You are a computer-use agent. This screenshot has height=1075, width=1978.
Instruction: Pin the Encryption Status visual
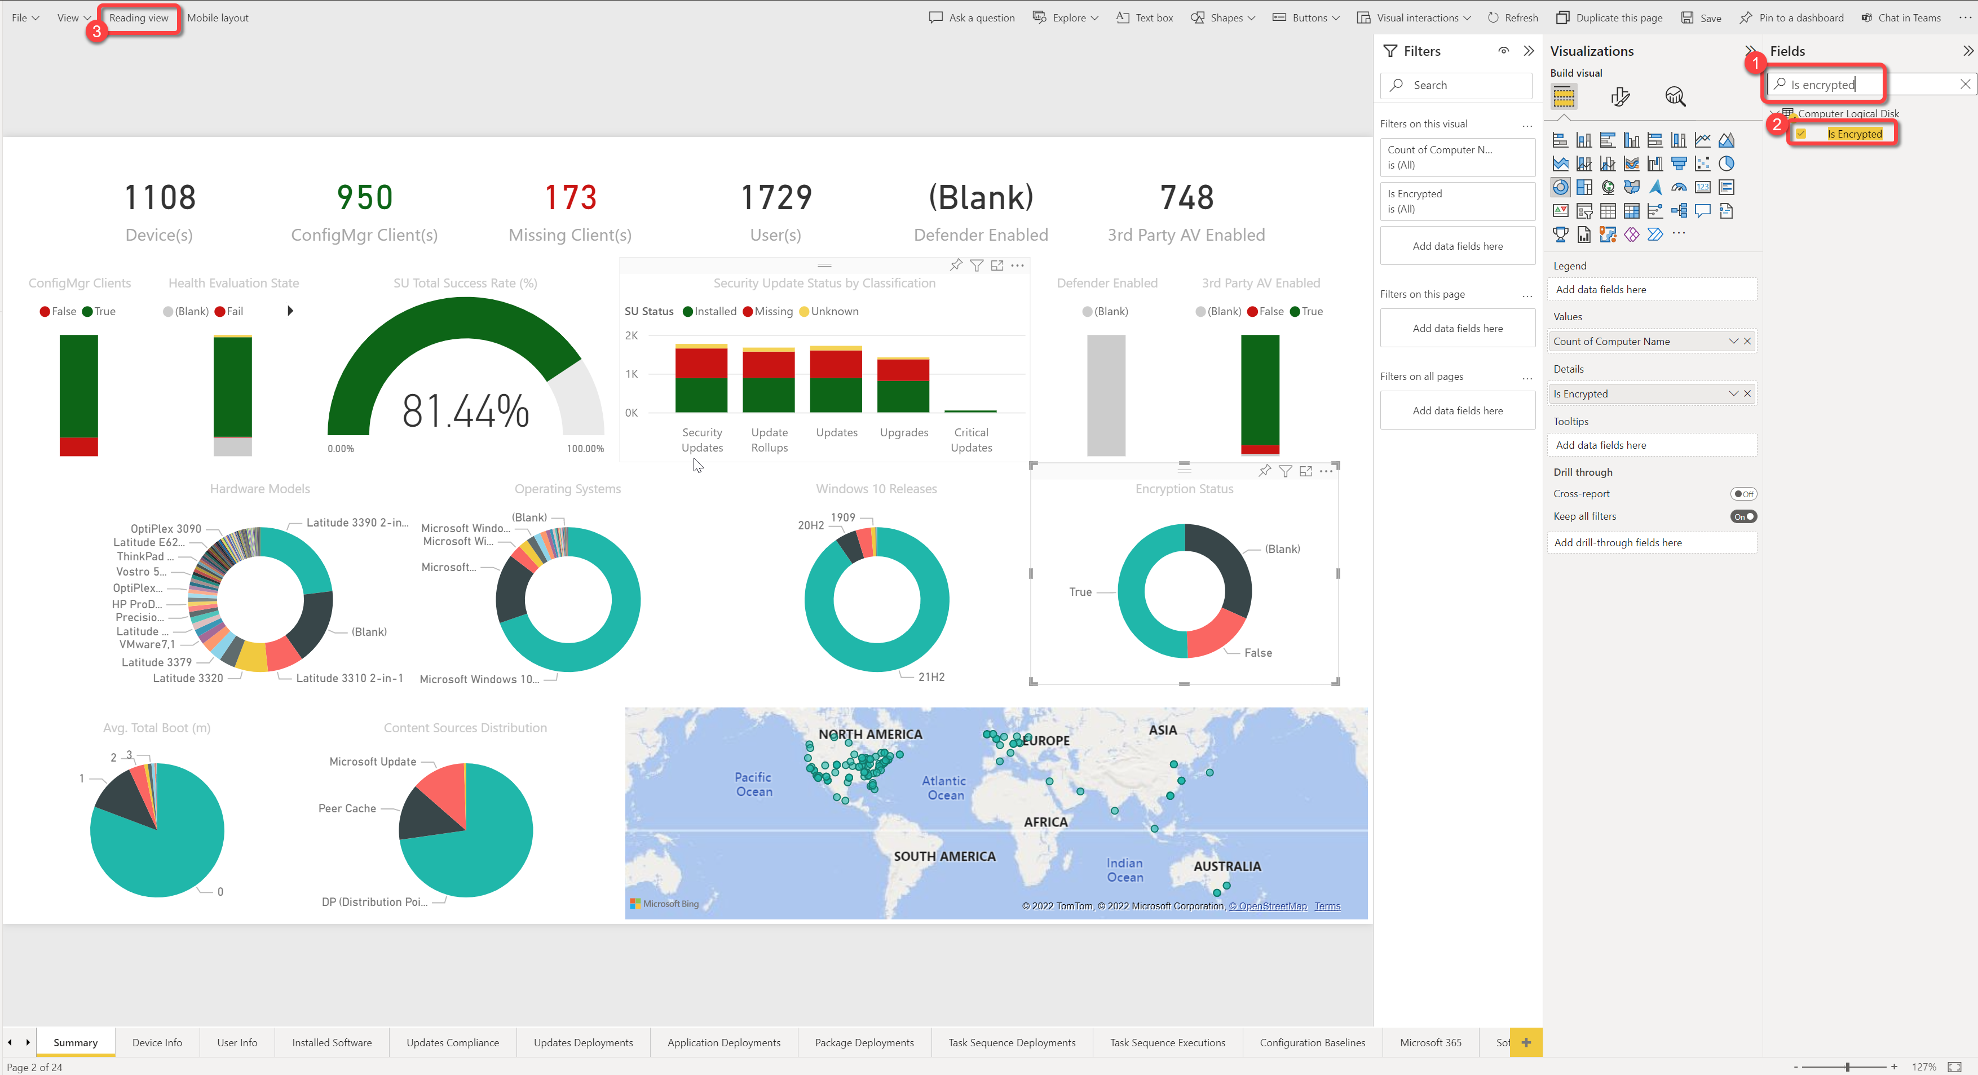pos(1265,471)
